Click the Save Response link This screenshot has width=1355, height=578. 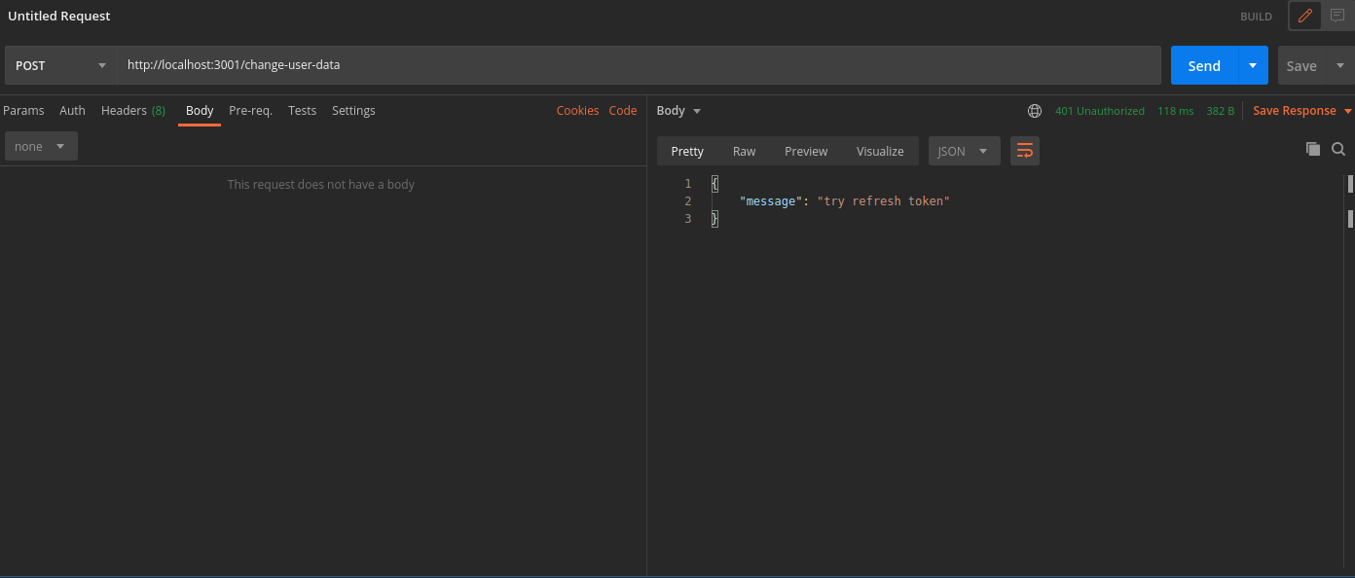pos(1296,110)
